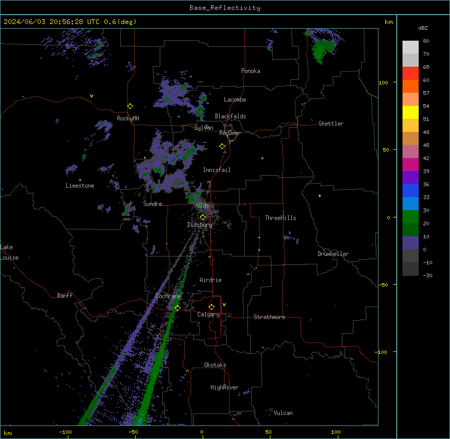450x439 pixels.
Task: Select the purple 36–39 dBZ legend swatch
Action: [x=410, y=177]
